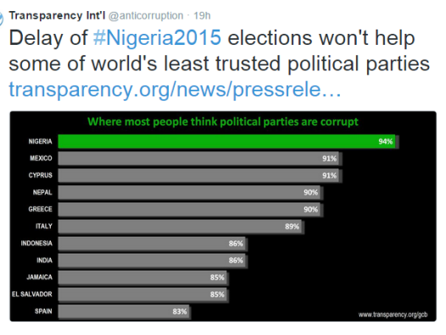Click the Jamaica 85% bar

click(143, 277)
